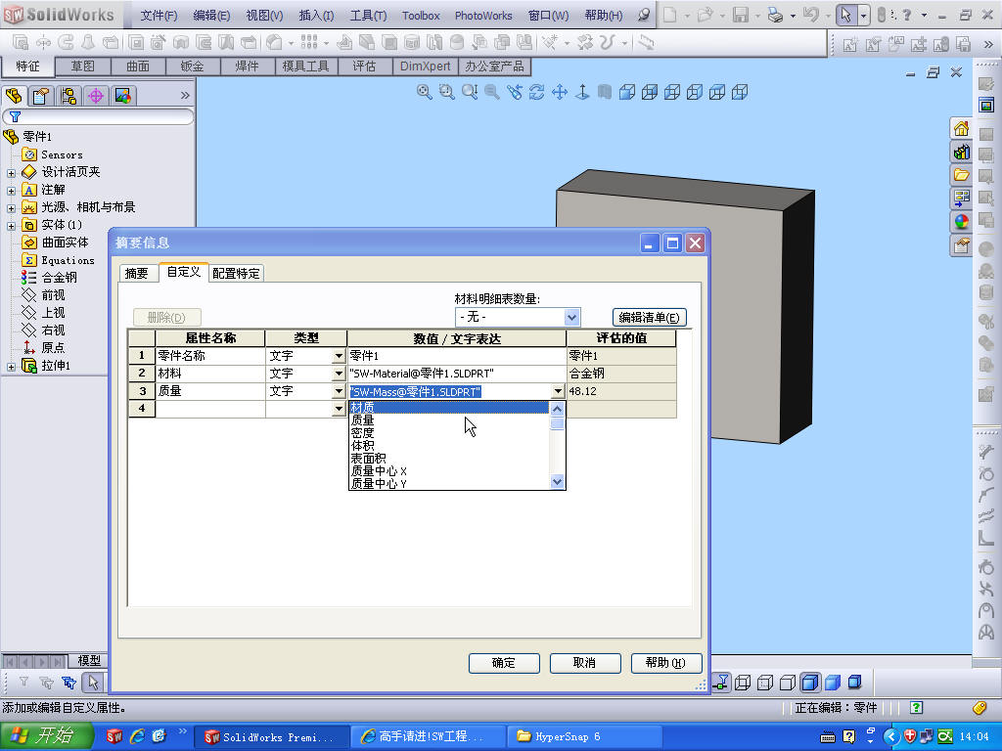Click the Zoom to Area icon

(446, 92)
